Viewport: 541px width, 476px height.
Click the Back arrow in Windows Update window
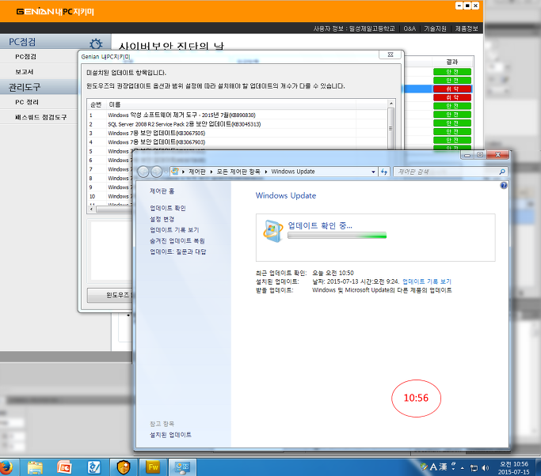[143, 172]
